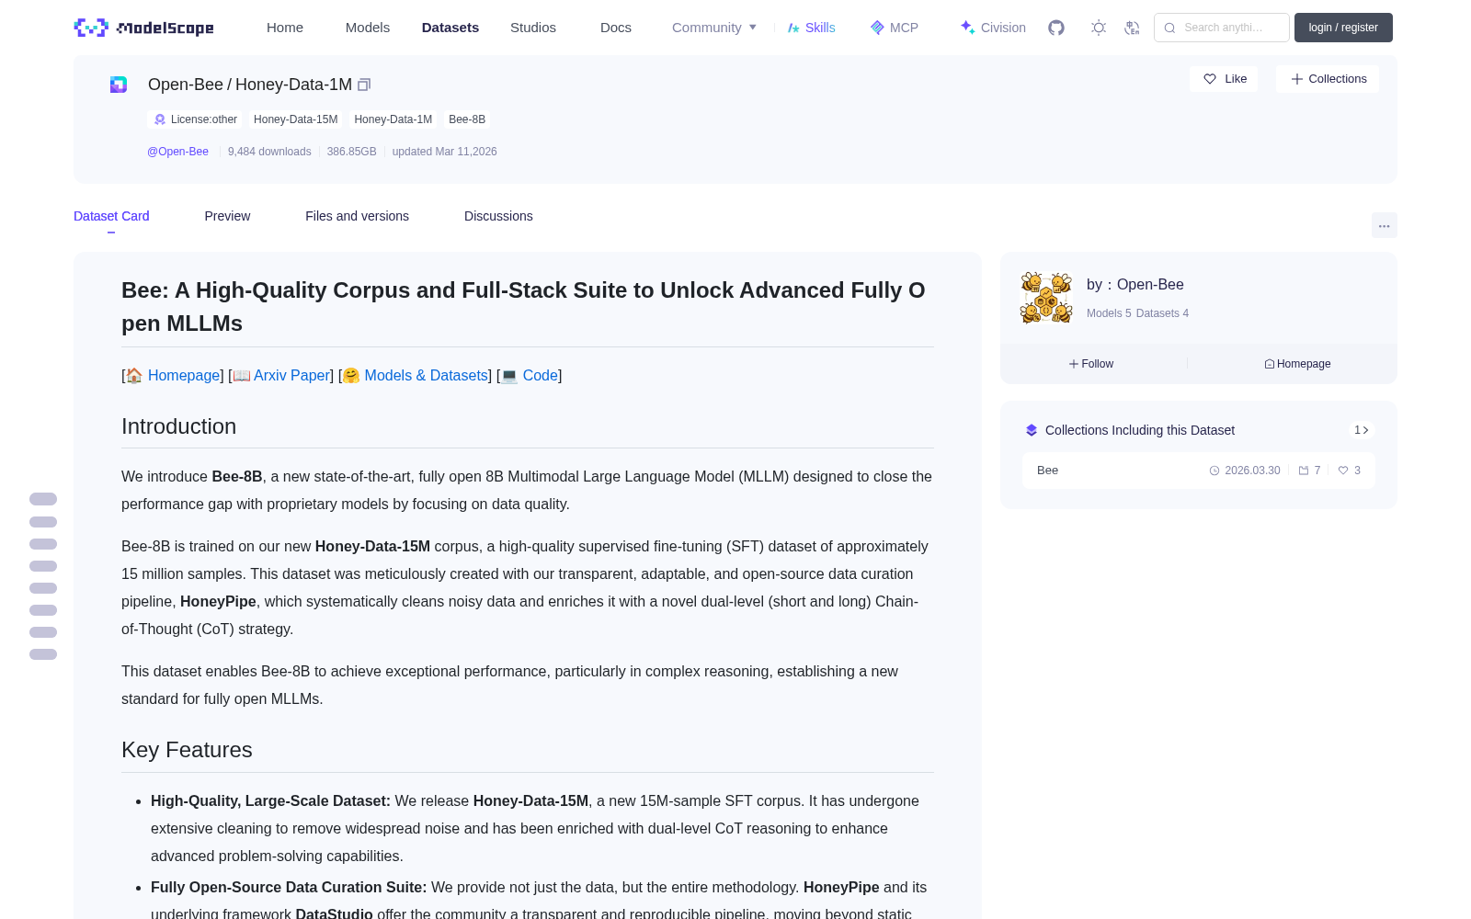Image resolution: width=1471 pixels, height=919 pixels.
Task: Open the Homepage link in dataset card
Action: tap(184, 375)
